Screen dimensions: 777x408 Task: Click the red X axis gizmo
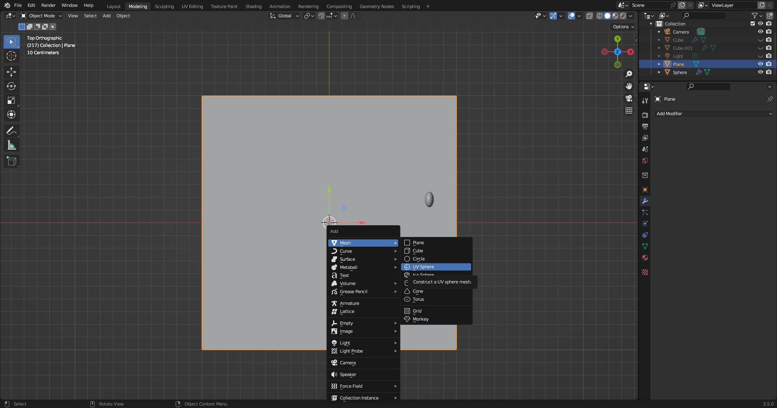pos(631,52)
